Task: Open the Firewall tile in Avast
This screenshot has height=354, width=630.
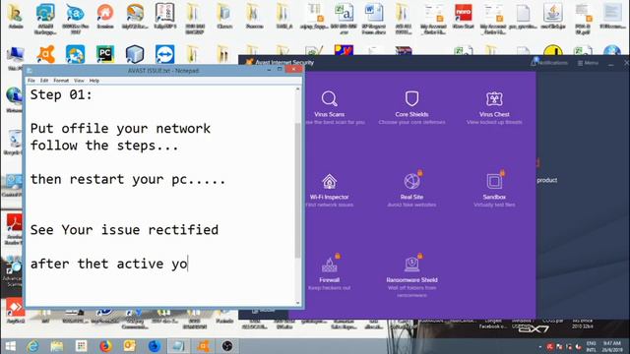Action: [x=329, y=272]
